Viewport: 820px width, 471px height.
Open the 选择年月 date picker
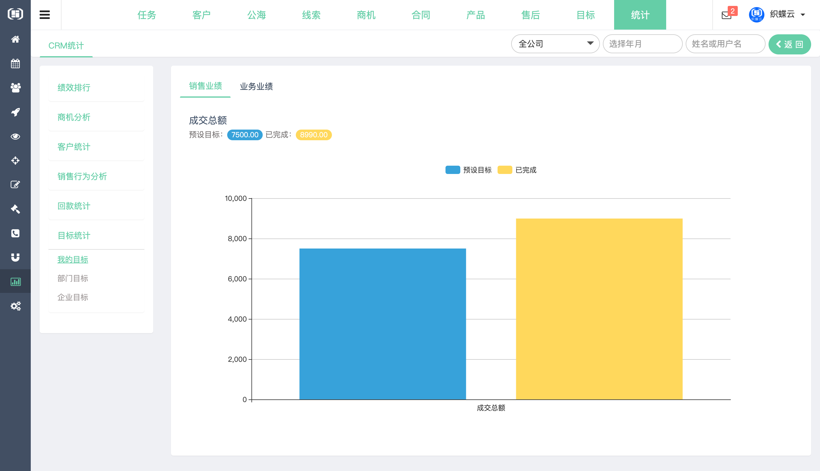643,44
